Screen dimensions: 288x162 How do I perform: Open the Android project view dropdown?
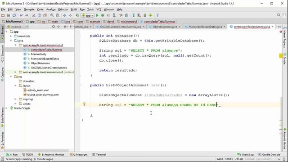tap(18, 27)
